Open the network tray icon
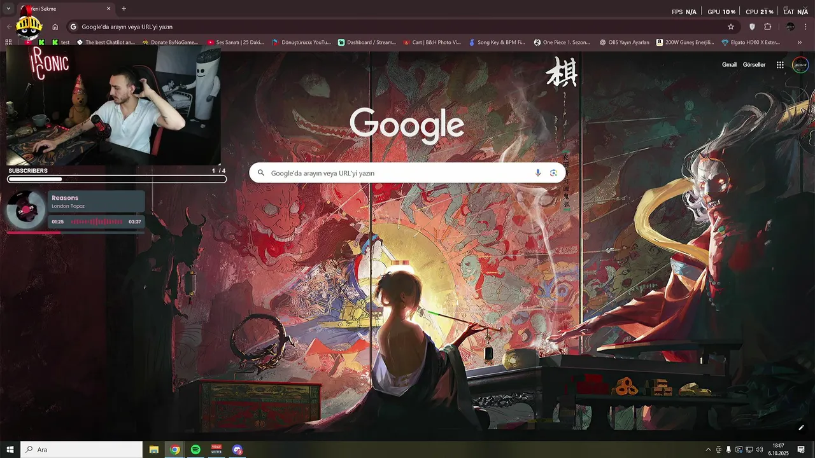The image size is (815, 458). click(749, 450)
